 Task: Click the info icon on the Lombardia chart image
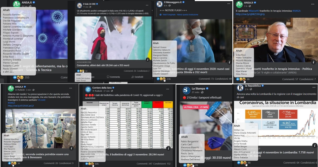point(314,145)
